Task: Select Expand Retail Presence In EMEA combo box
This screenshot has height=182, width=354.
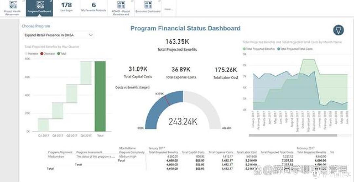Action: pyautogui.click(x=59, y=35)
